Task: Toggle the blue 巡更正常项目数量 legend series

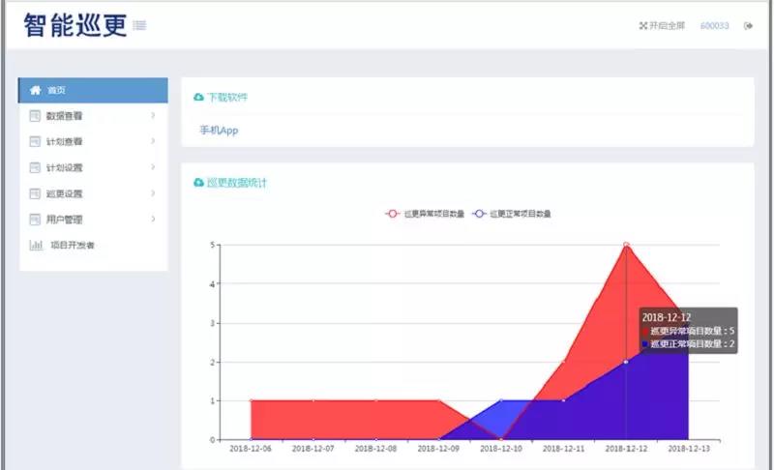Action: [x=512, y=214]
